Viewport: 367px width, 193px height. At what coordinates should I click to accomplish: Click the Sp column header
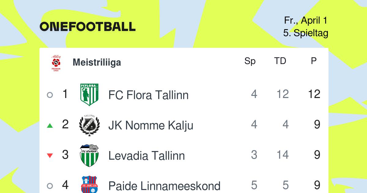coord(250,61)
